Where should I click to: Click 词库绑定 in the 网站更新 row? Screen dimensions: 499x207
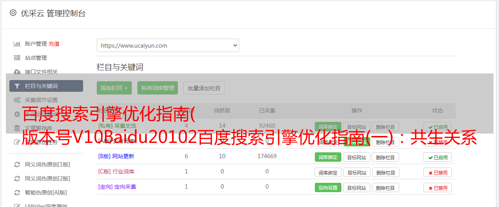tap(328, 157)
